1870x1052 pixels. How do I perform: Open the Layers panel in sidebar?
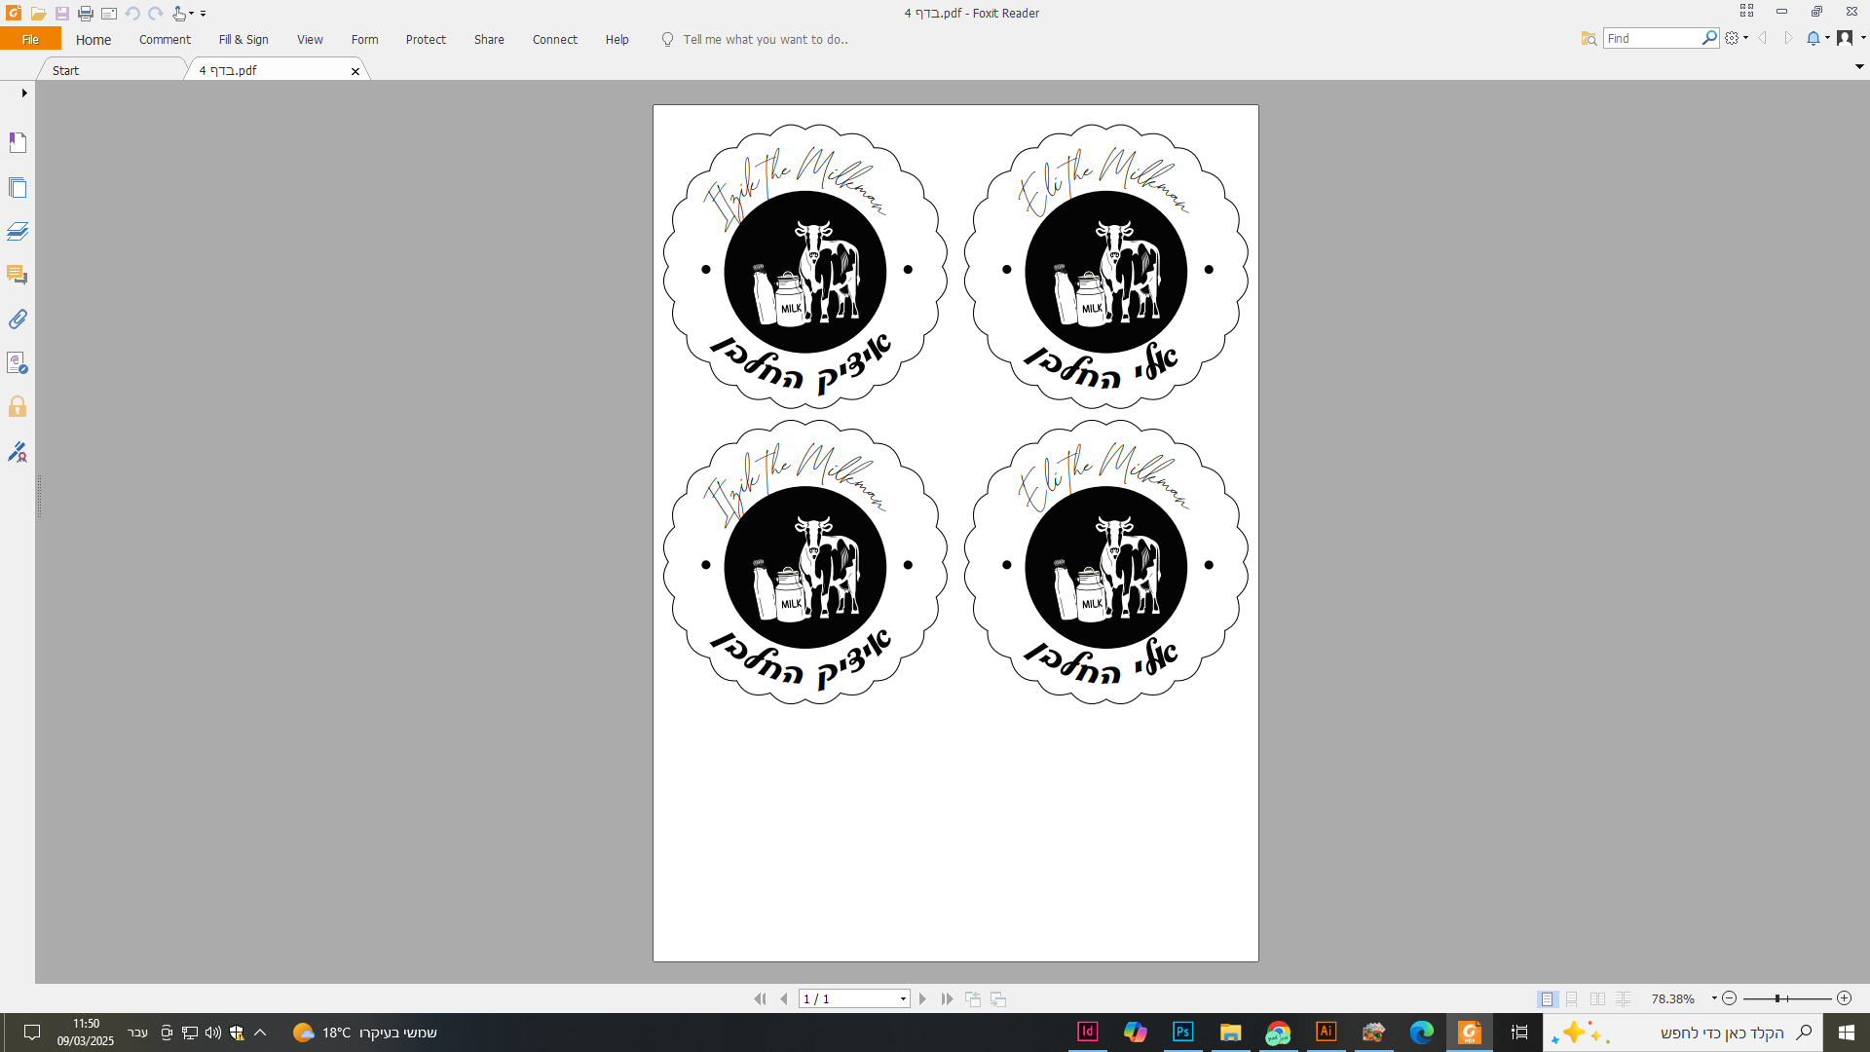pyautogui.click(x=18, y=231)
